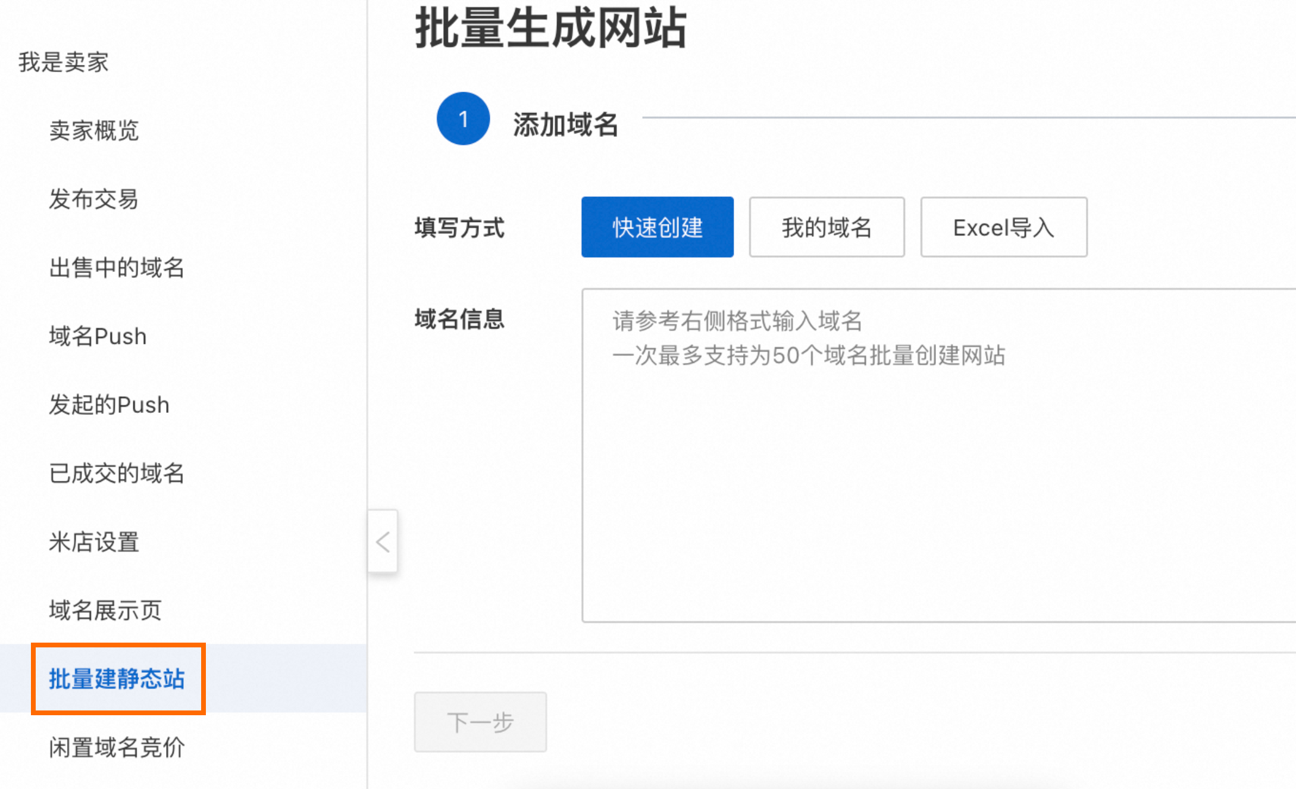Viewport: 1296px width, 789px height.
Task: Click 我是卖家 section header
Action: pos(63,62)
